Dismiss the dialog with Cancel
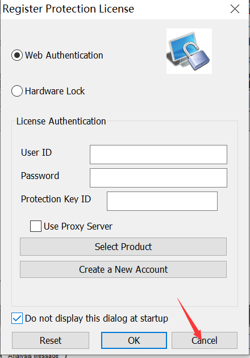The image size is (250, 358). (205, 340)
